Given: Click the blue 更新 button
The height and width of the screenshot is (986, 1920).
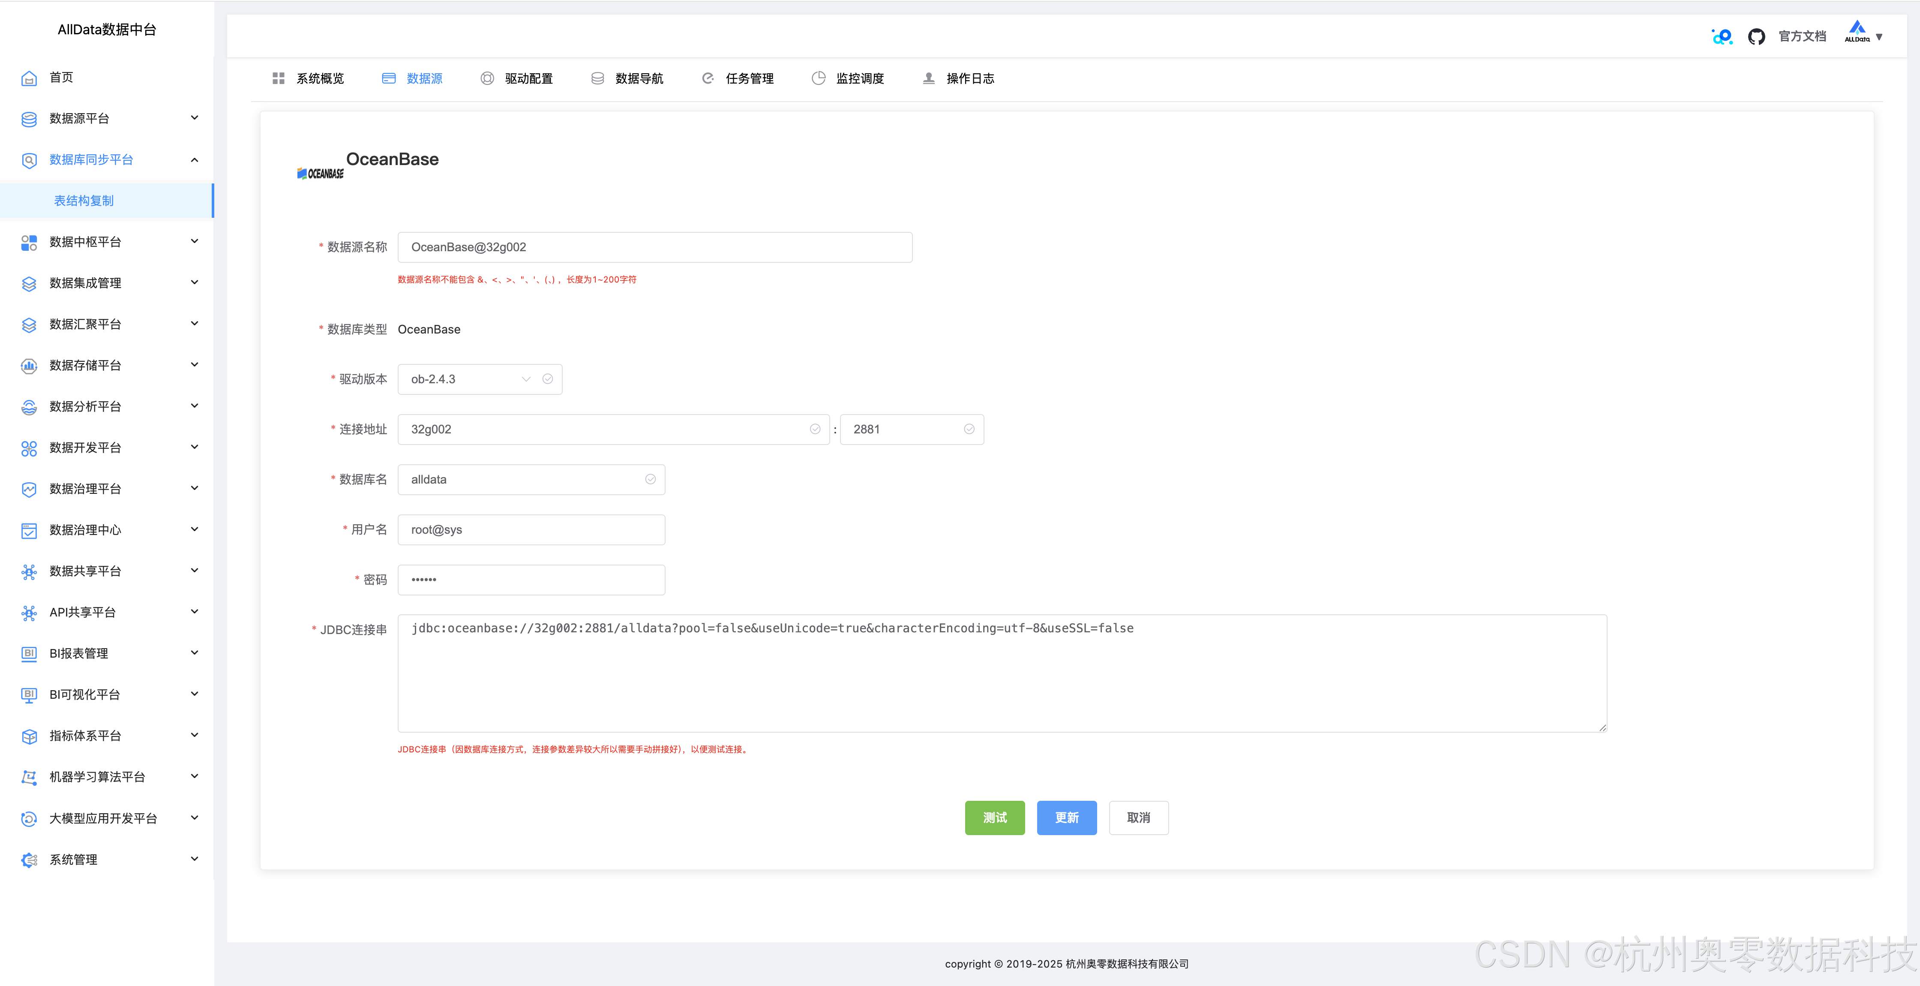Looking at the screenshot, I should (1066, 818).
